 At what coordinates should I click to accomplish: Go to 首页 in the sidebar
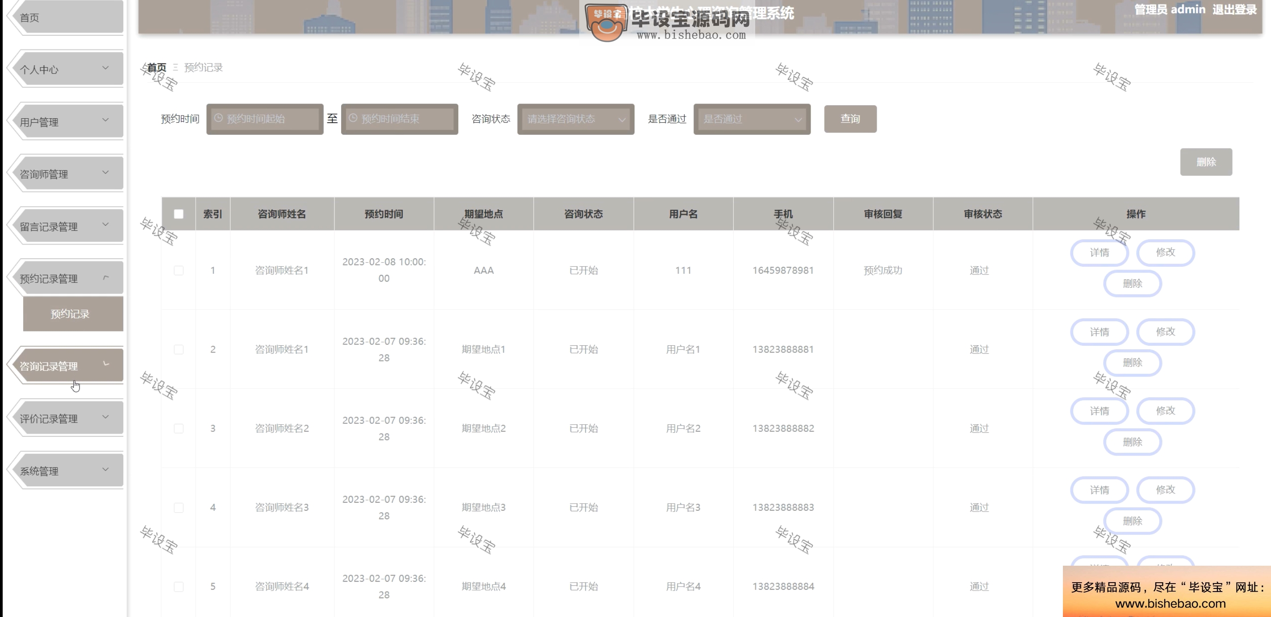click(x=67, y=17)
